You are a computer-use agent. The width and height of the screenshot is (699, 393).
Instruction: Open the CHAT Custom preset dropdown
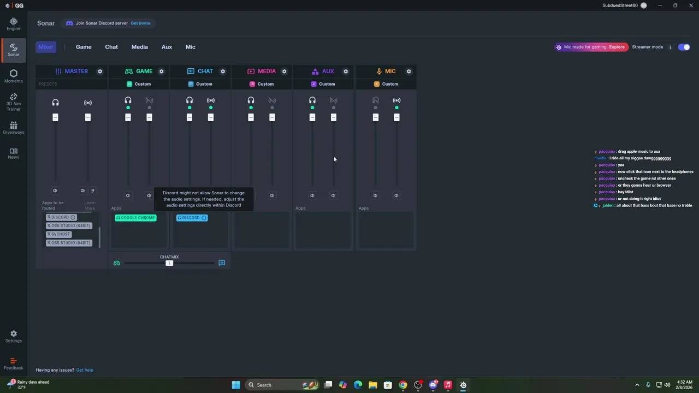click(x=200, y=84)
